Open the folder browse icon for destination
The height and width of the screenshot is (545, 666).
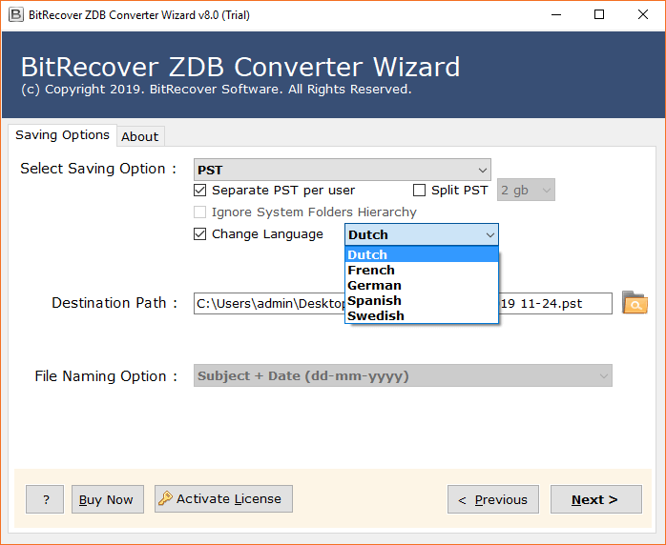(635, 302)
